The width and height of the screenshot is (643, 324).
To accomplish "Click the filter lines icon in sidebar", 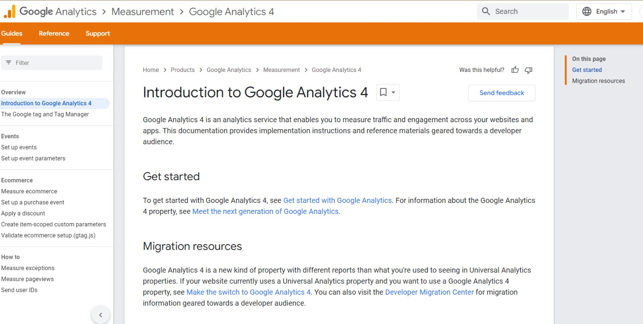I will click(8, 63).
